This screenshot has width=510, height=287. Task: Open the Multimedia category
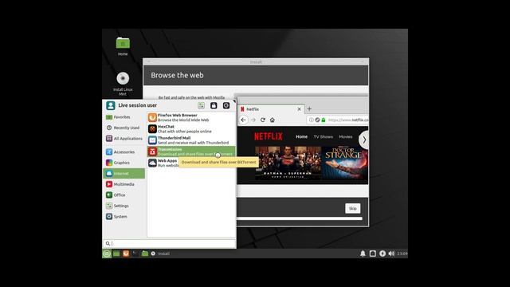tap(124, 184)
